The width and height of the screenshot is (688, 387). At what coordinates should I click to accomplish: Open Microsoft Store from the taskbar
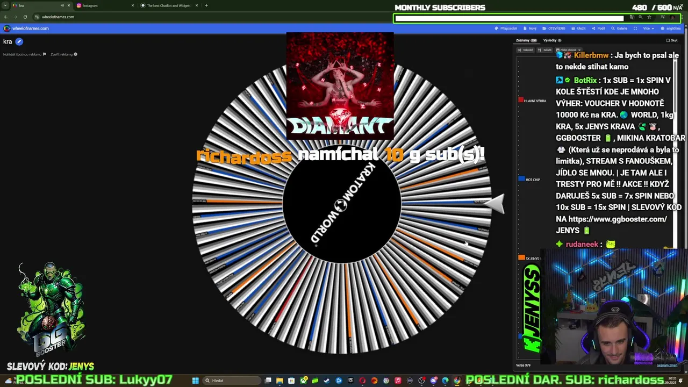(x=291, y=381)
